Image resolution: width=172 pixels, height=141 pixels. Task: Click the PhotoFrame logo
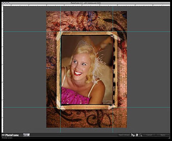10,135
